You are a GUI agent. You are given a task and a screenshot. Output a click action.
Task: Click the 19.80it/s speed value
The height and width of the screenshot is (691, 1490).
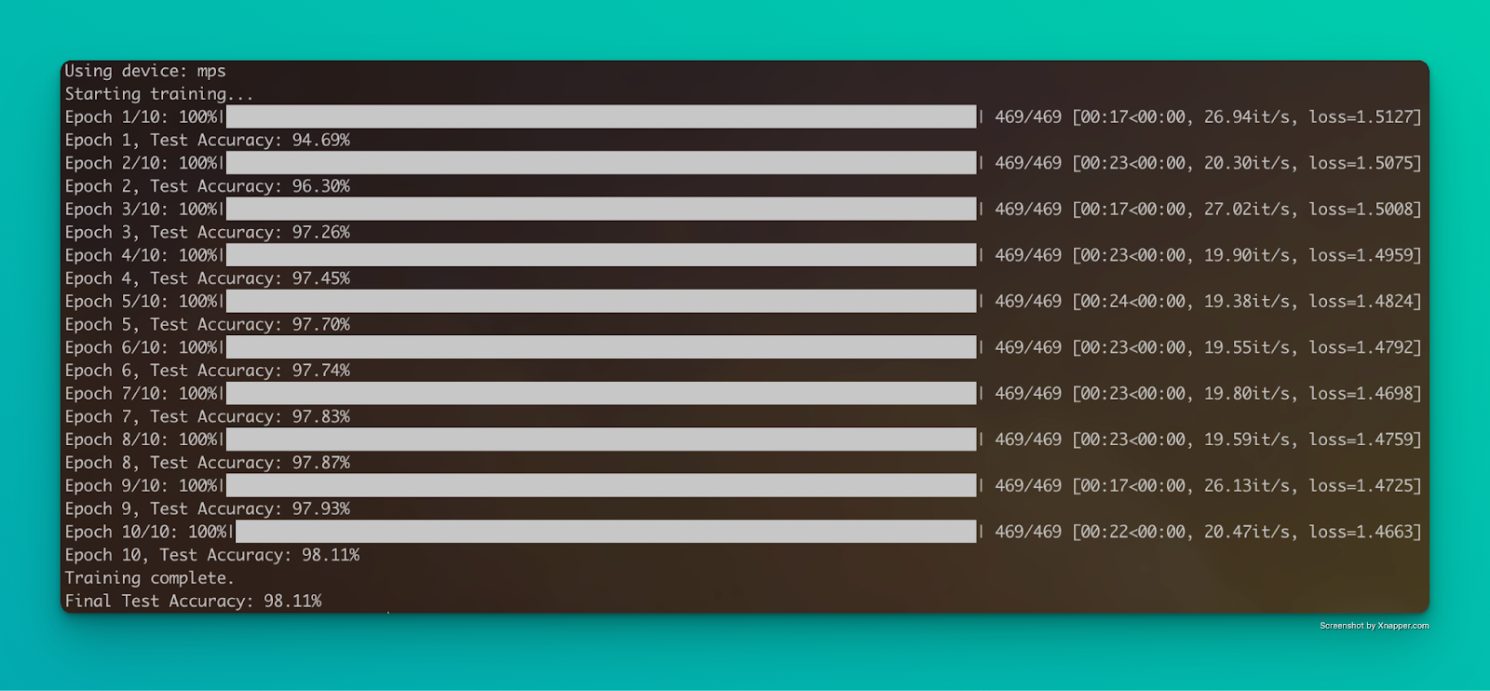(x=1248, y=393)
